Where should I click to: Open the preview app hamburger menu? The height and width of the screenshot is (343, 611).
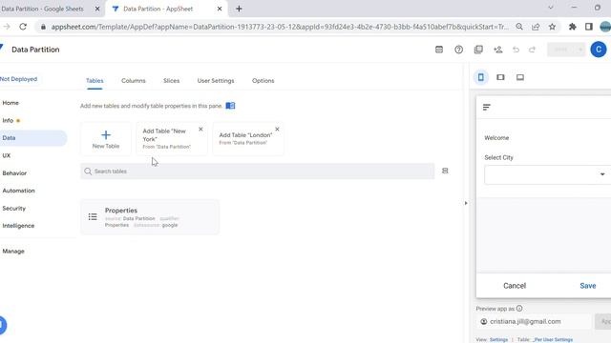487,108
